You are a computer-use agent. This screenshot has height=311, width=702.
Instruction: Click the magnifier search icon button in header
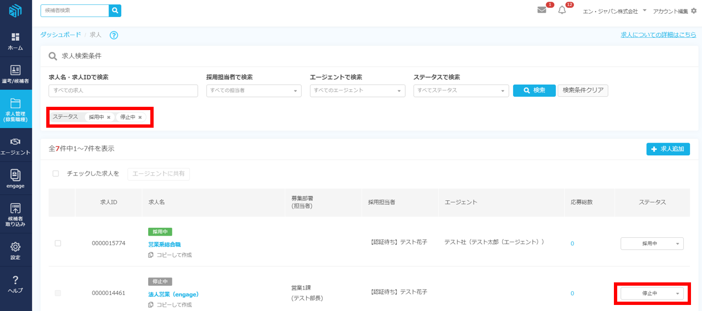tap(115, 10)
